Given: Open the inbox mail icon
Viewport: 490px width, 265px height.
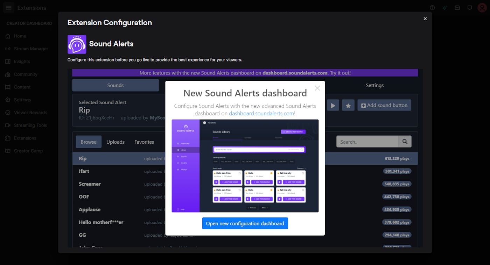Looking at the screenshot, I should (x=457, y=8).
